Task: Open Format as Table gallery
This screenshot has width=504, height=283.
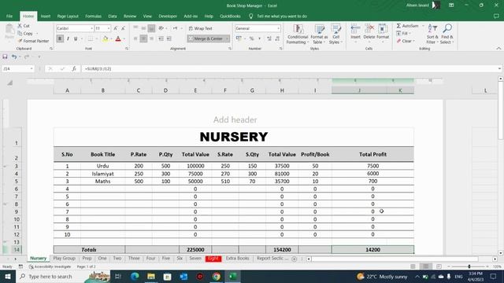Action: pos(318,34)
